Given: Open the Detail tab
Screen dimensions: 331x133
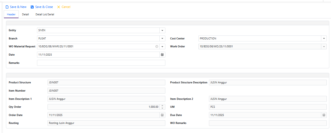Looking at the screenshot, I should click(25, 14).
